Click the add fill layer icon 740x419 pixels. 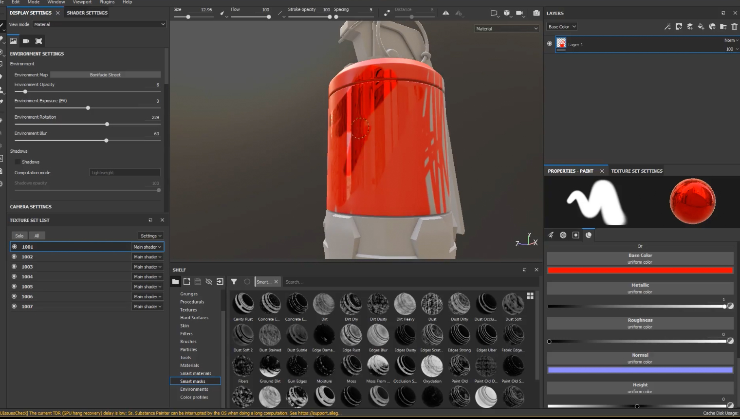[701, 27]
